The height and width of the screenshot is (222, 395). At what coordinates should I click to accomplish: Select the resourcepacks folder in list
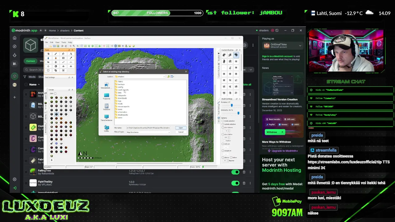pyautogui.click(x=122, y=106)
